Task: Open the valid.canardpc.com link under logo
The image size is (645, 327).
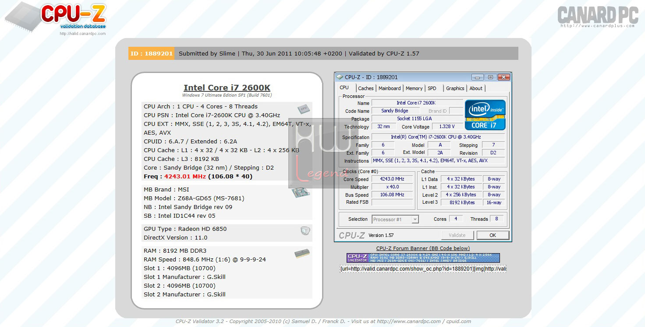Action: (x=83, y=34)
